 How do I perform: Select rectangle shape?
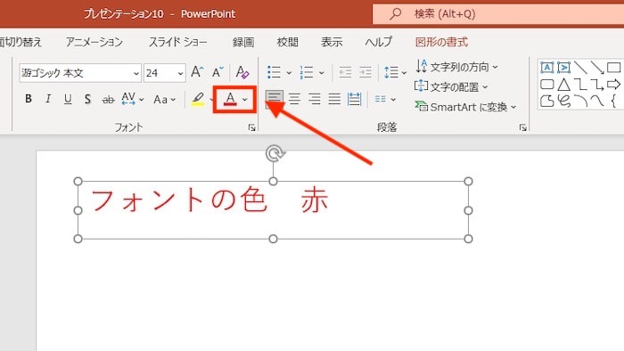pyautogui.click(x=613, y=68)
